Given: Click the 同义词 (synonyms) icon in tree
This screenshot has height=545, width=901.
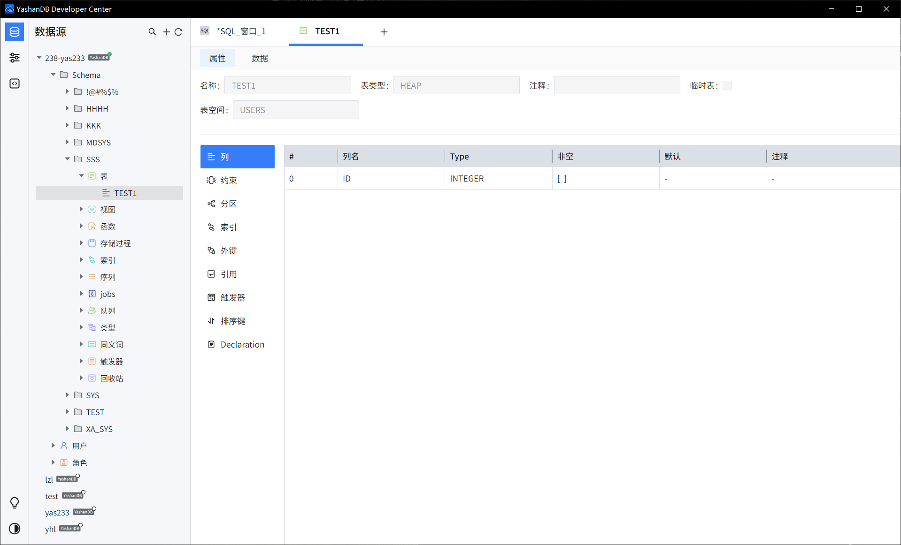Looking at the screenshot, I should (92, 345).
